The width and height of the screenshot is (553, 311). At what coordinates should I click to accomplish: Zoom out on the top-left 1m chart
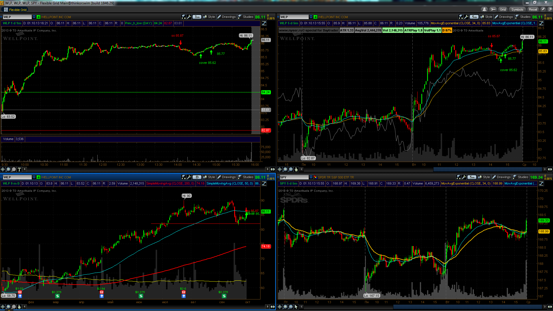click(14, 169)
